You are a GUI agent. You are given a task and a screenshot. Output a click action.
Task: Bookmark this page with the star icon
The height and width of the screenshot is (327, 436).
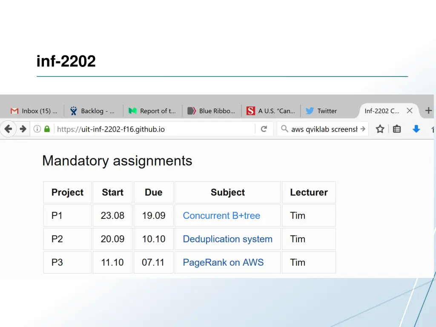coord(380,129)
